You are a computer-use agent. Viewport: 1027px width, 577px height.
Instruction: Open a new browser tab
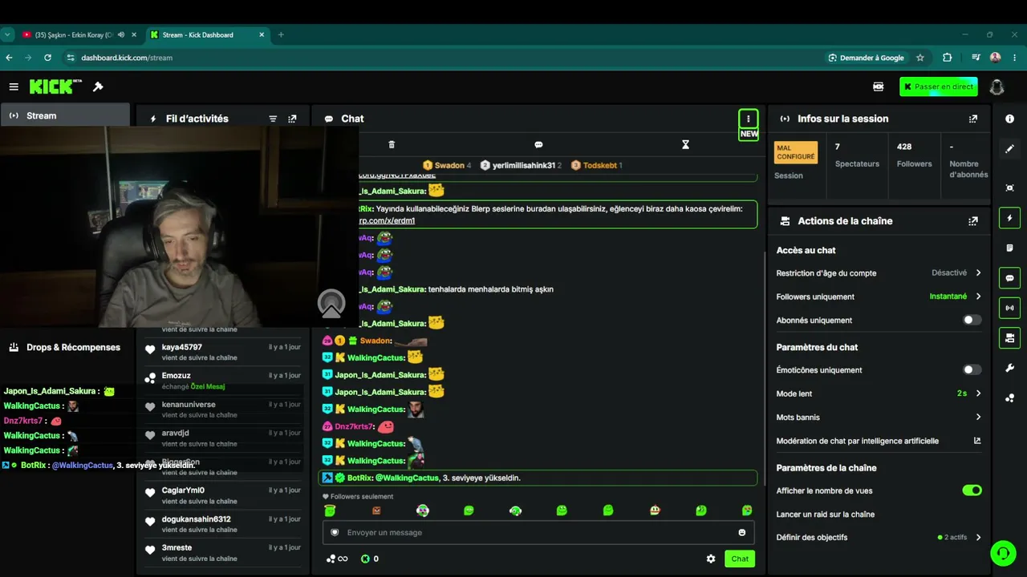click(x=281, y=34)
